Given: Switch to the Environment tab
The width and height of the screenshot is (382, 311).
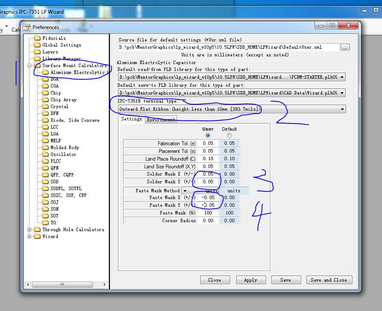Looking at the screenshot, I should 161,120.
